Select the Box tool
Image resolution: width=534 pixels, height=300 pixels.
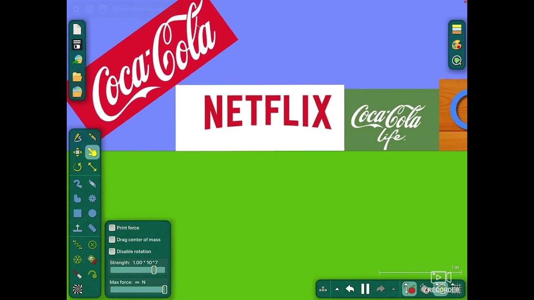(78, 213)
